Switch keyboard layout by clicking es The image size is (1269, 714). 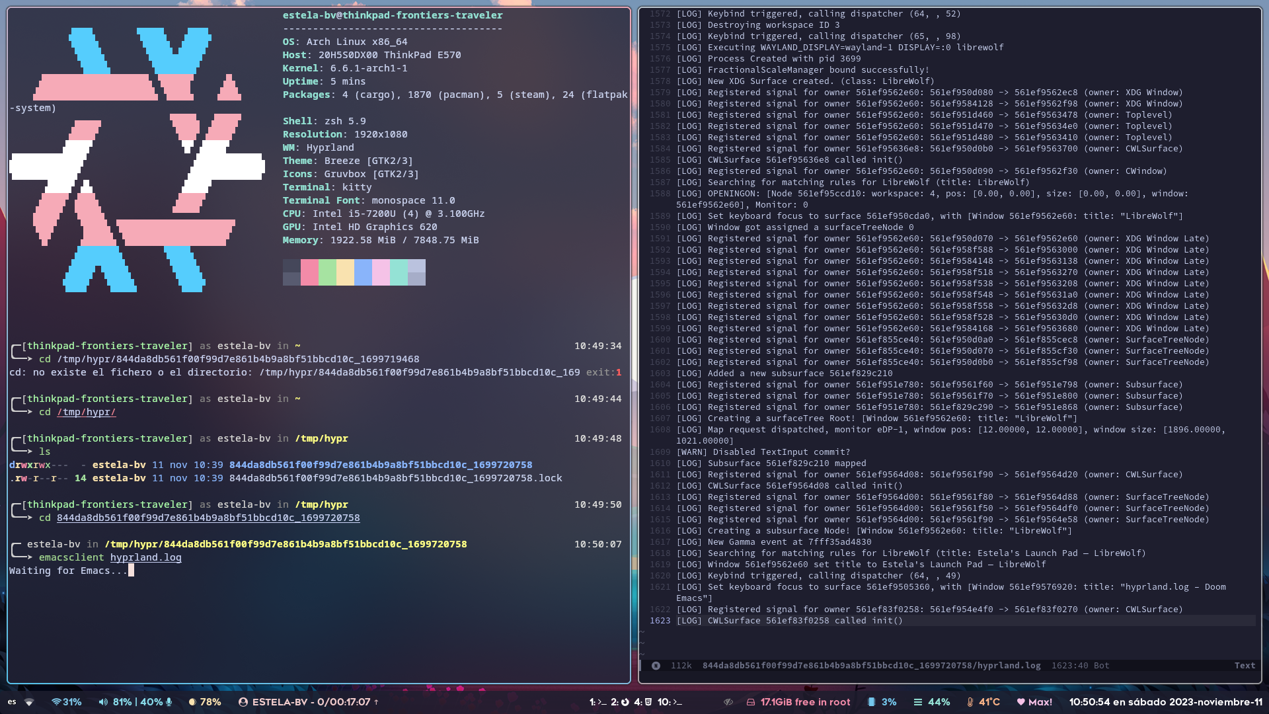[13, 702]
